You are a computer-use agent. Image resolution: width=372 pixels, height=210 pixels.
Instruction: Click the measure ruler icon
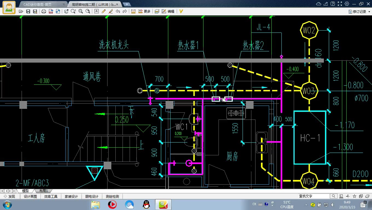[x=133, y=11]
